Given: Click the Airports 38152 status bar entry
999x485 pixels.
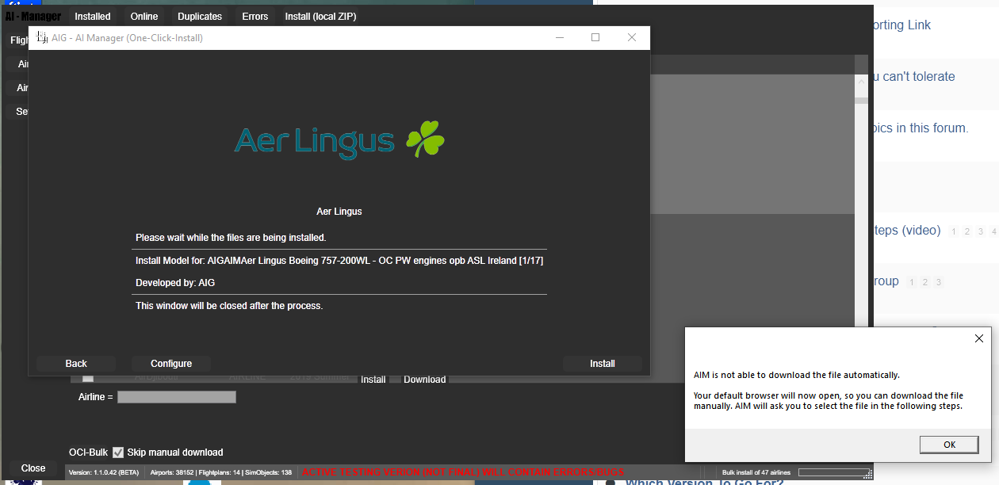Looking at the screenshot, I should tap(171, 472).
